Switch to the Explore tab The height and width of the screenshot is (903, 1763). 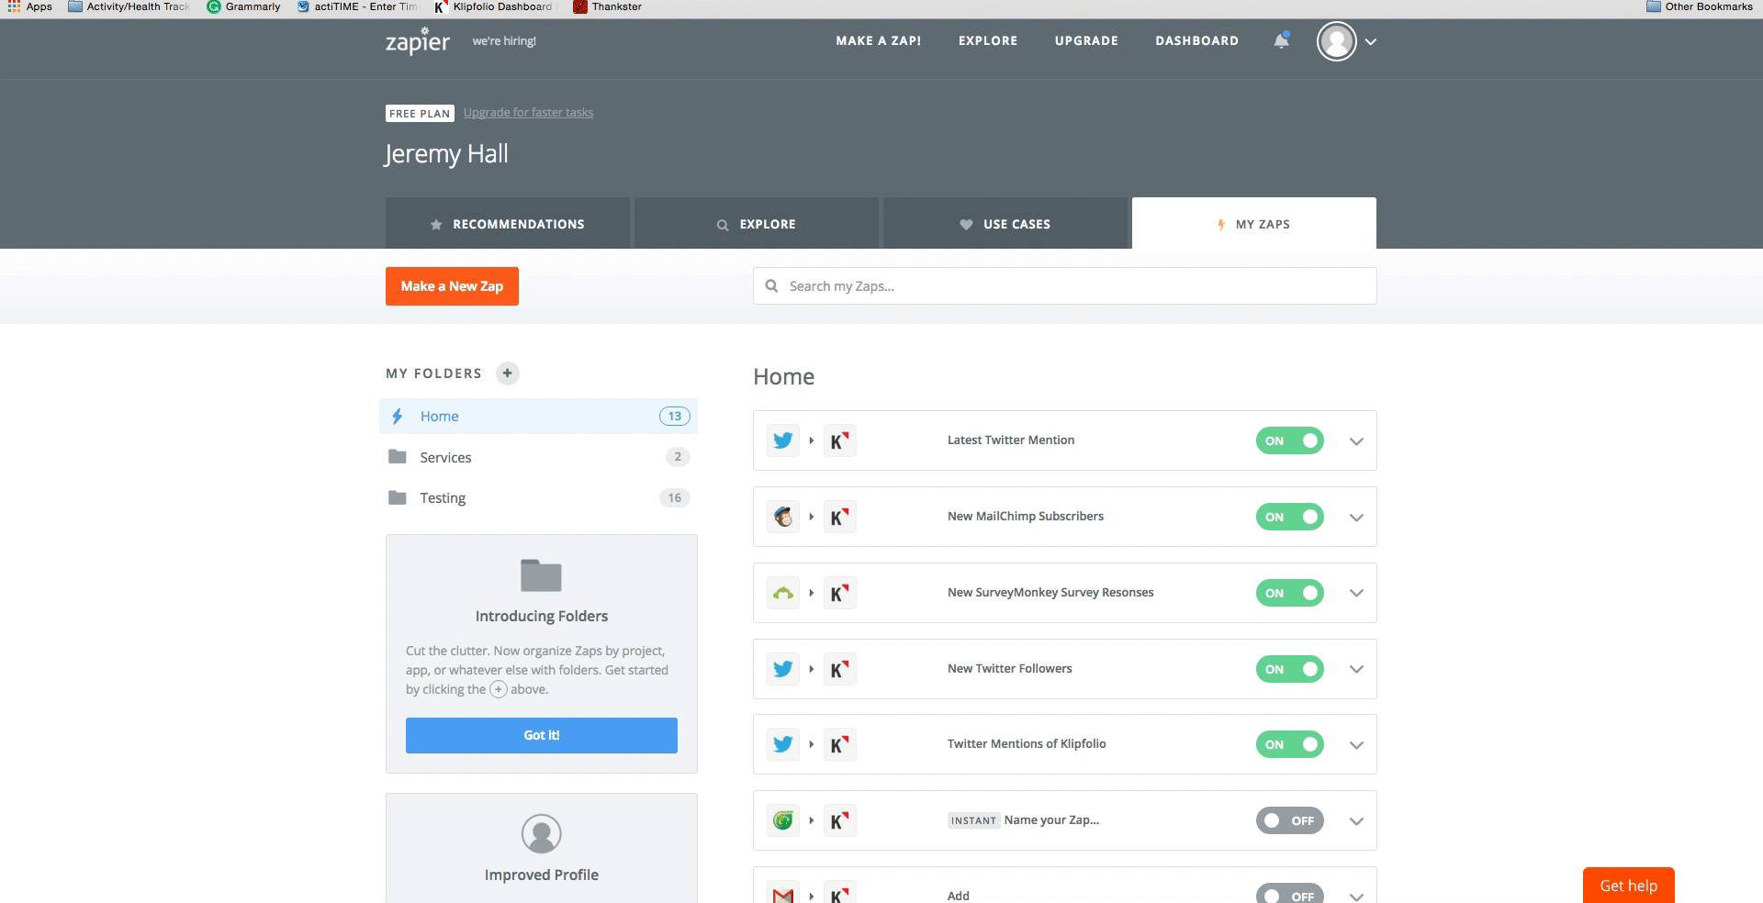coord(757,223)
